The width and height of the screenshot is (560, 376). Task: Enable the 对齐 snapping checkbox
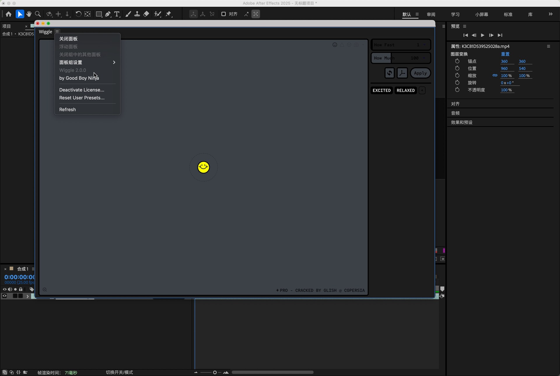click(x=224, y=14)
